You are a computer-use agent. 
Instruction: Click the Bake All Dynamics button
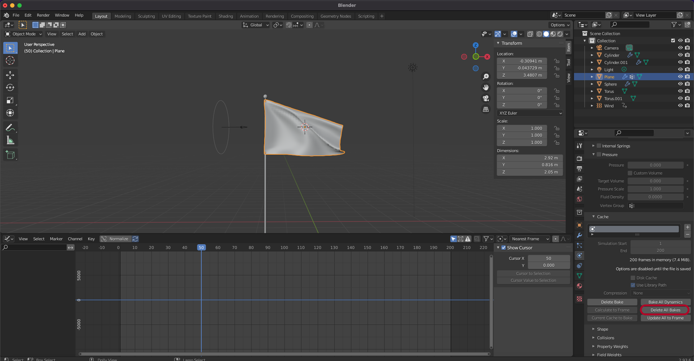pyautogui.click(x=665, y=302)
